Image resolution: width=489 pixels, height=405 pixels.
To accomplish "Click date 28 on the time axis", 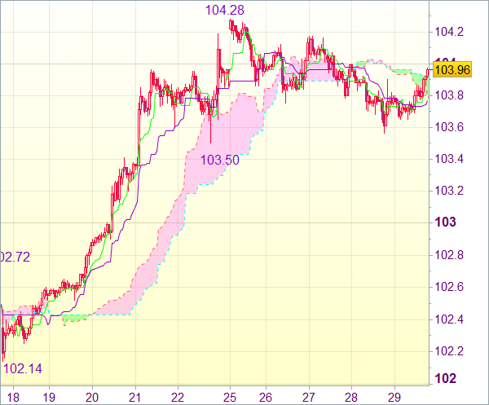I will tap(351, 398).
